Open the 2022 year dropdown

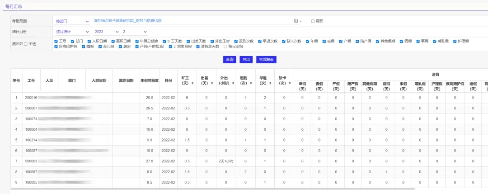(x=106, y=32)
